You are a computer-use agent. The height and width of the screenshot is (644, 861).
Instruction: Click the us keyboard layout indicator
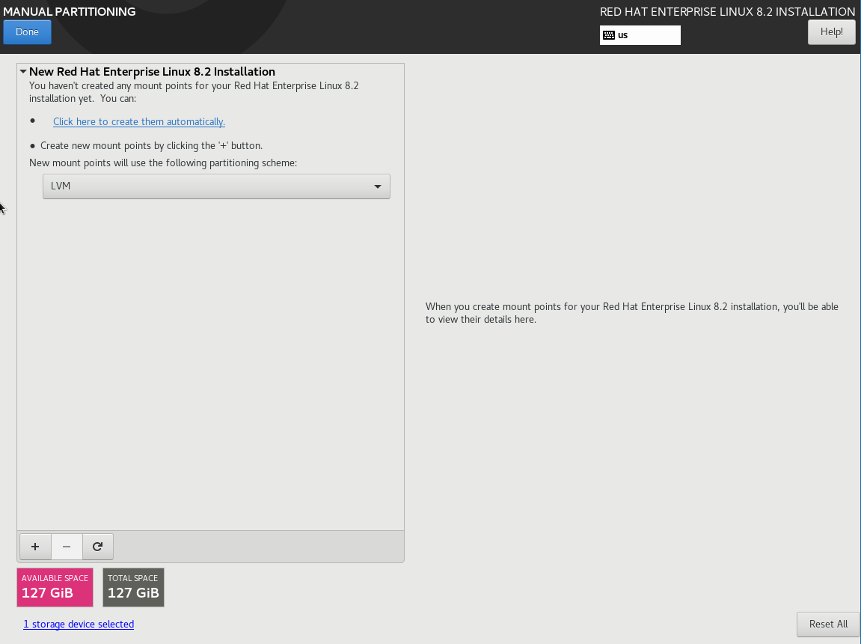click(x=640, y=35)
